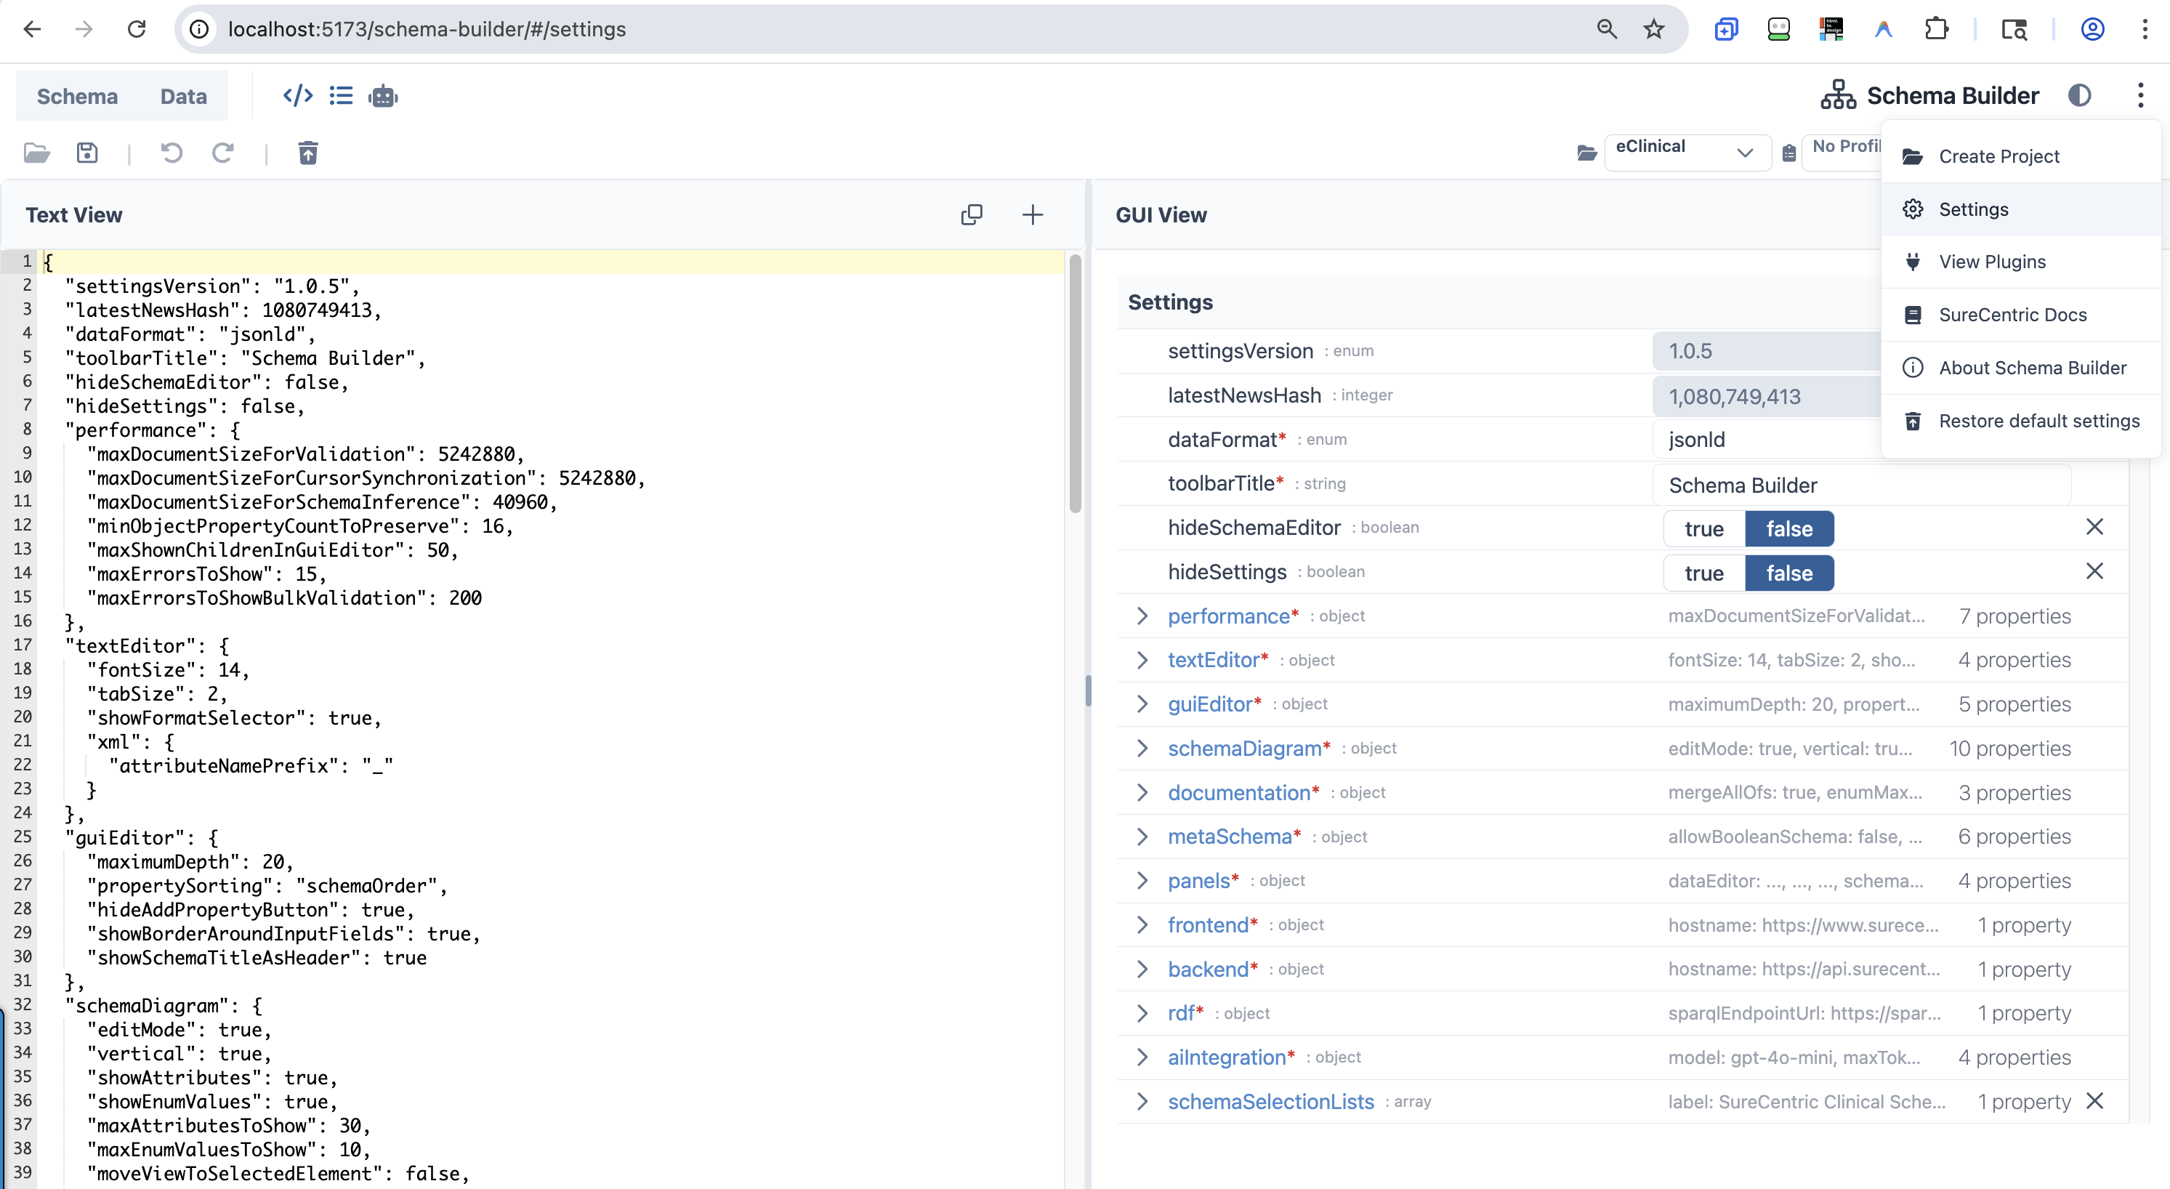The image size is (2170, 1189).
Task: Click the project folder icon beside eClinical
Action: click(1587, 153)
